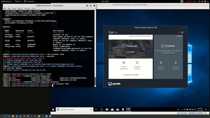Viewport: 210px width, 118px height.
Task: Select the Panda icon on Windows taskbar
Action: pyautogui.click(x=128, y=109)
